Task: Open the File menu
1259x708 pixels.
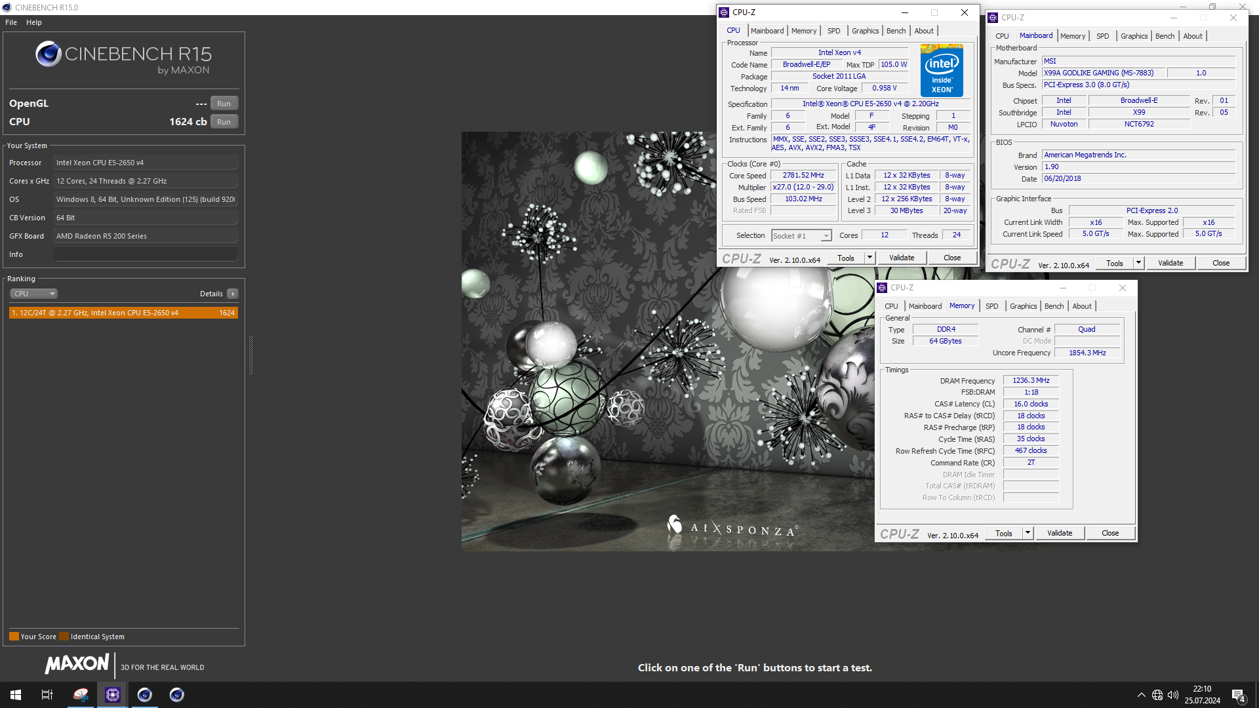Action: point(11,22)
